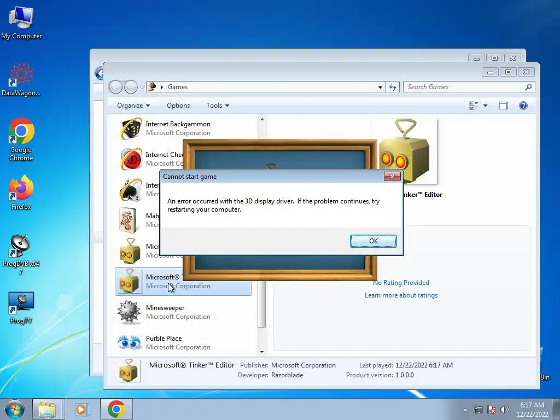Click the Tinker Editor preview image
Viewport: 560px width, 420px height.
coord(404,151)
